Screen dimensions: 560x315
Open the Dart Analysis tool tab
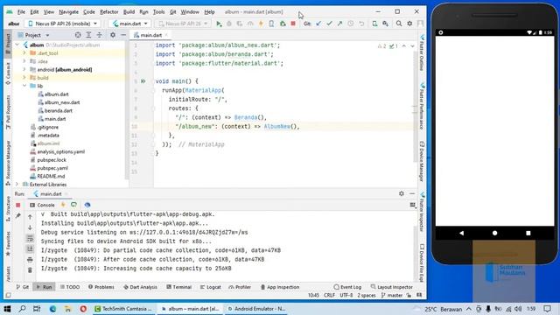[140, 287]
